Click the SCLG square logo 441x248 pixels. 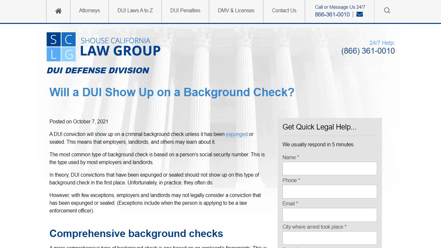tap(61, 47)
